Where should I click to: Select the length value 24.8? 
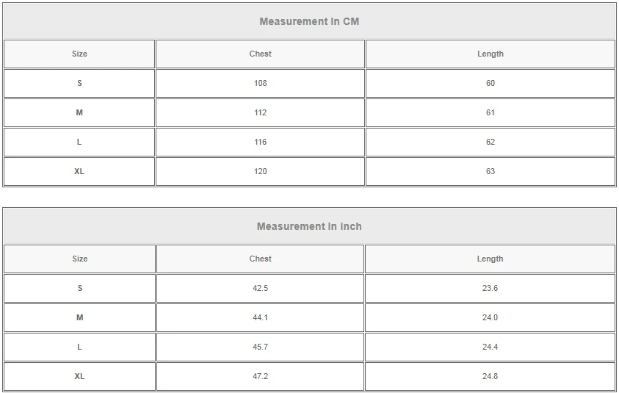[x=490, y=377]
